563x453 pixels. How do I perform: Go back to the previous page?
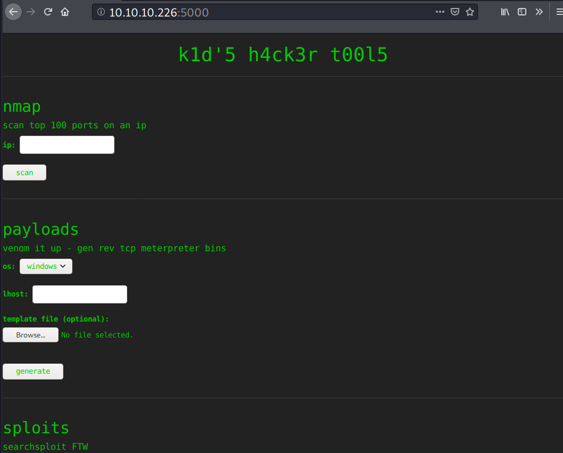click(13, 12)
